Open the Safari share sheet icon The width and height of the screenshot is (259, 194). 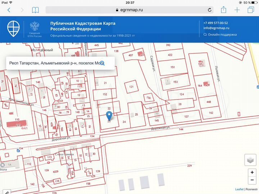pos(223,10)
